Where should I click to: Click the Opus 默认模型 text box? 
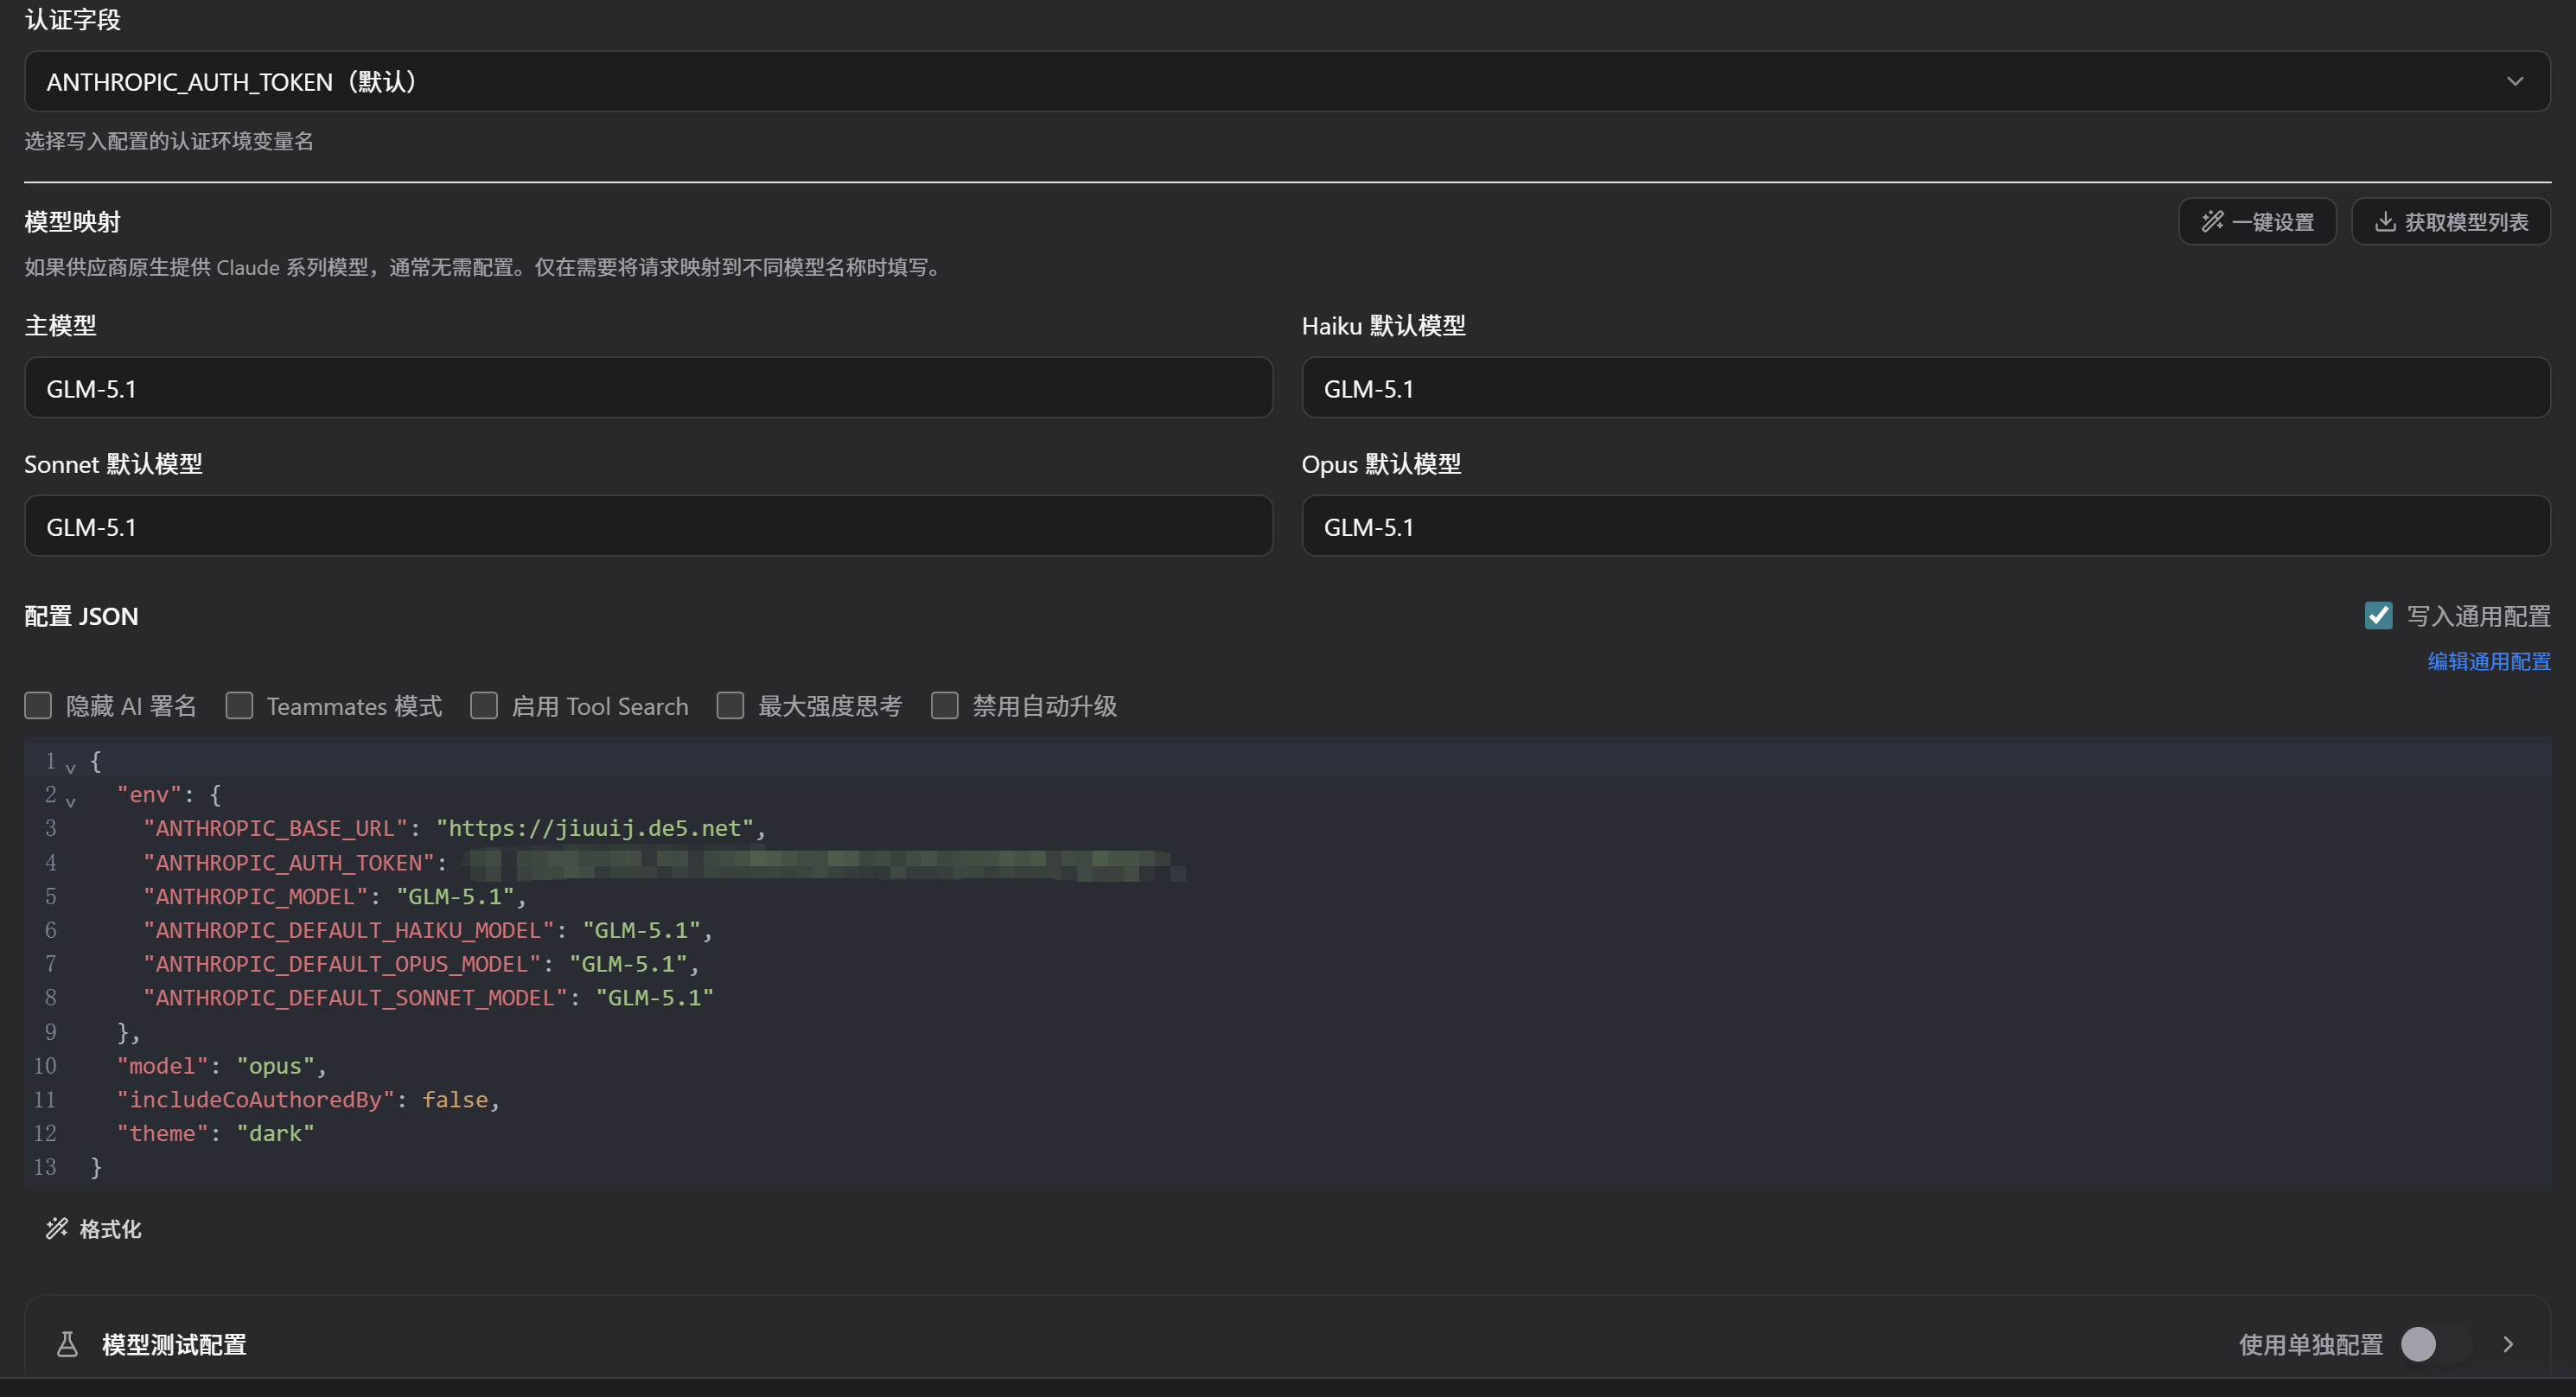point(1926,526)
